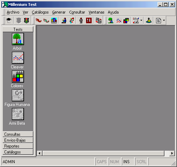Click the city buildings toolbar icon
The image size is (177, 167).
[x=54, y=20]
